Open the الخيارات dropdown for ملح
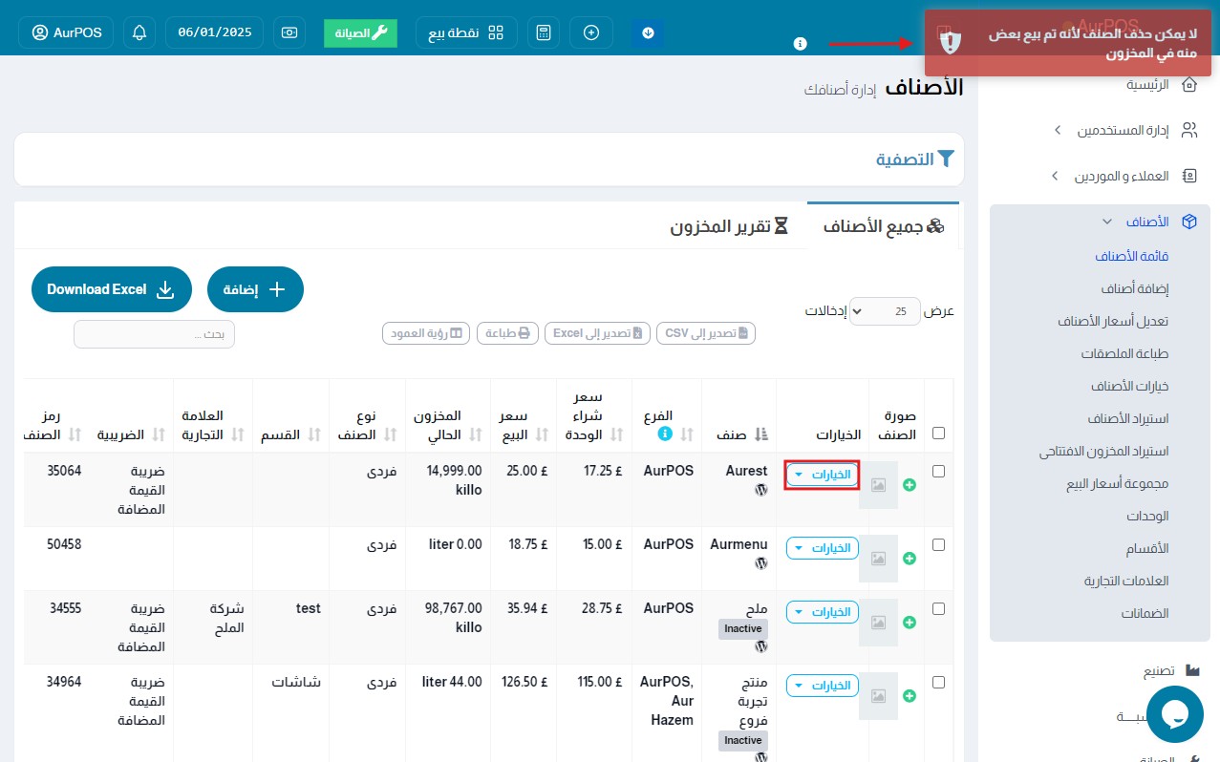The image size is (1220, 762). coord(823,612)
